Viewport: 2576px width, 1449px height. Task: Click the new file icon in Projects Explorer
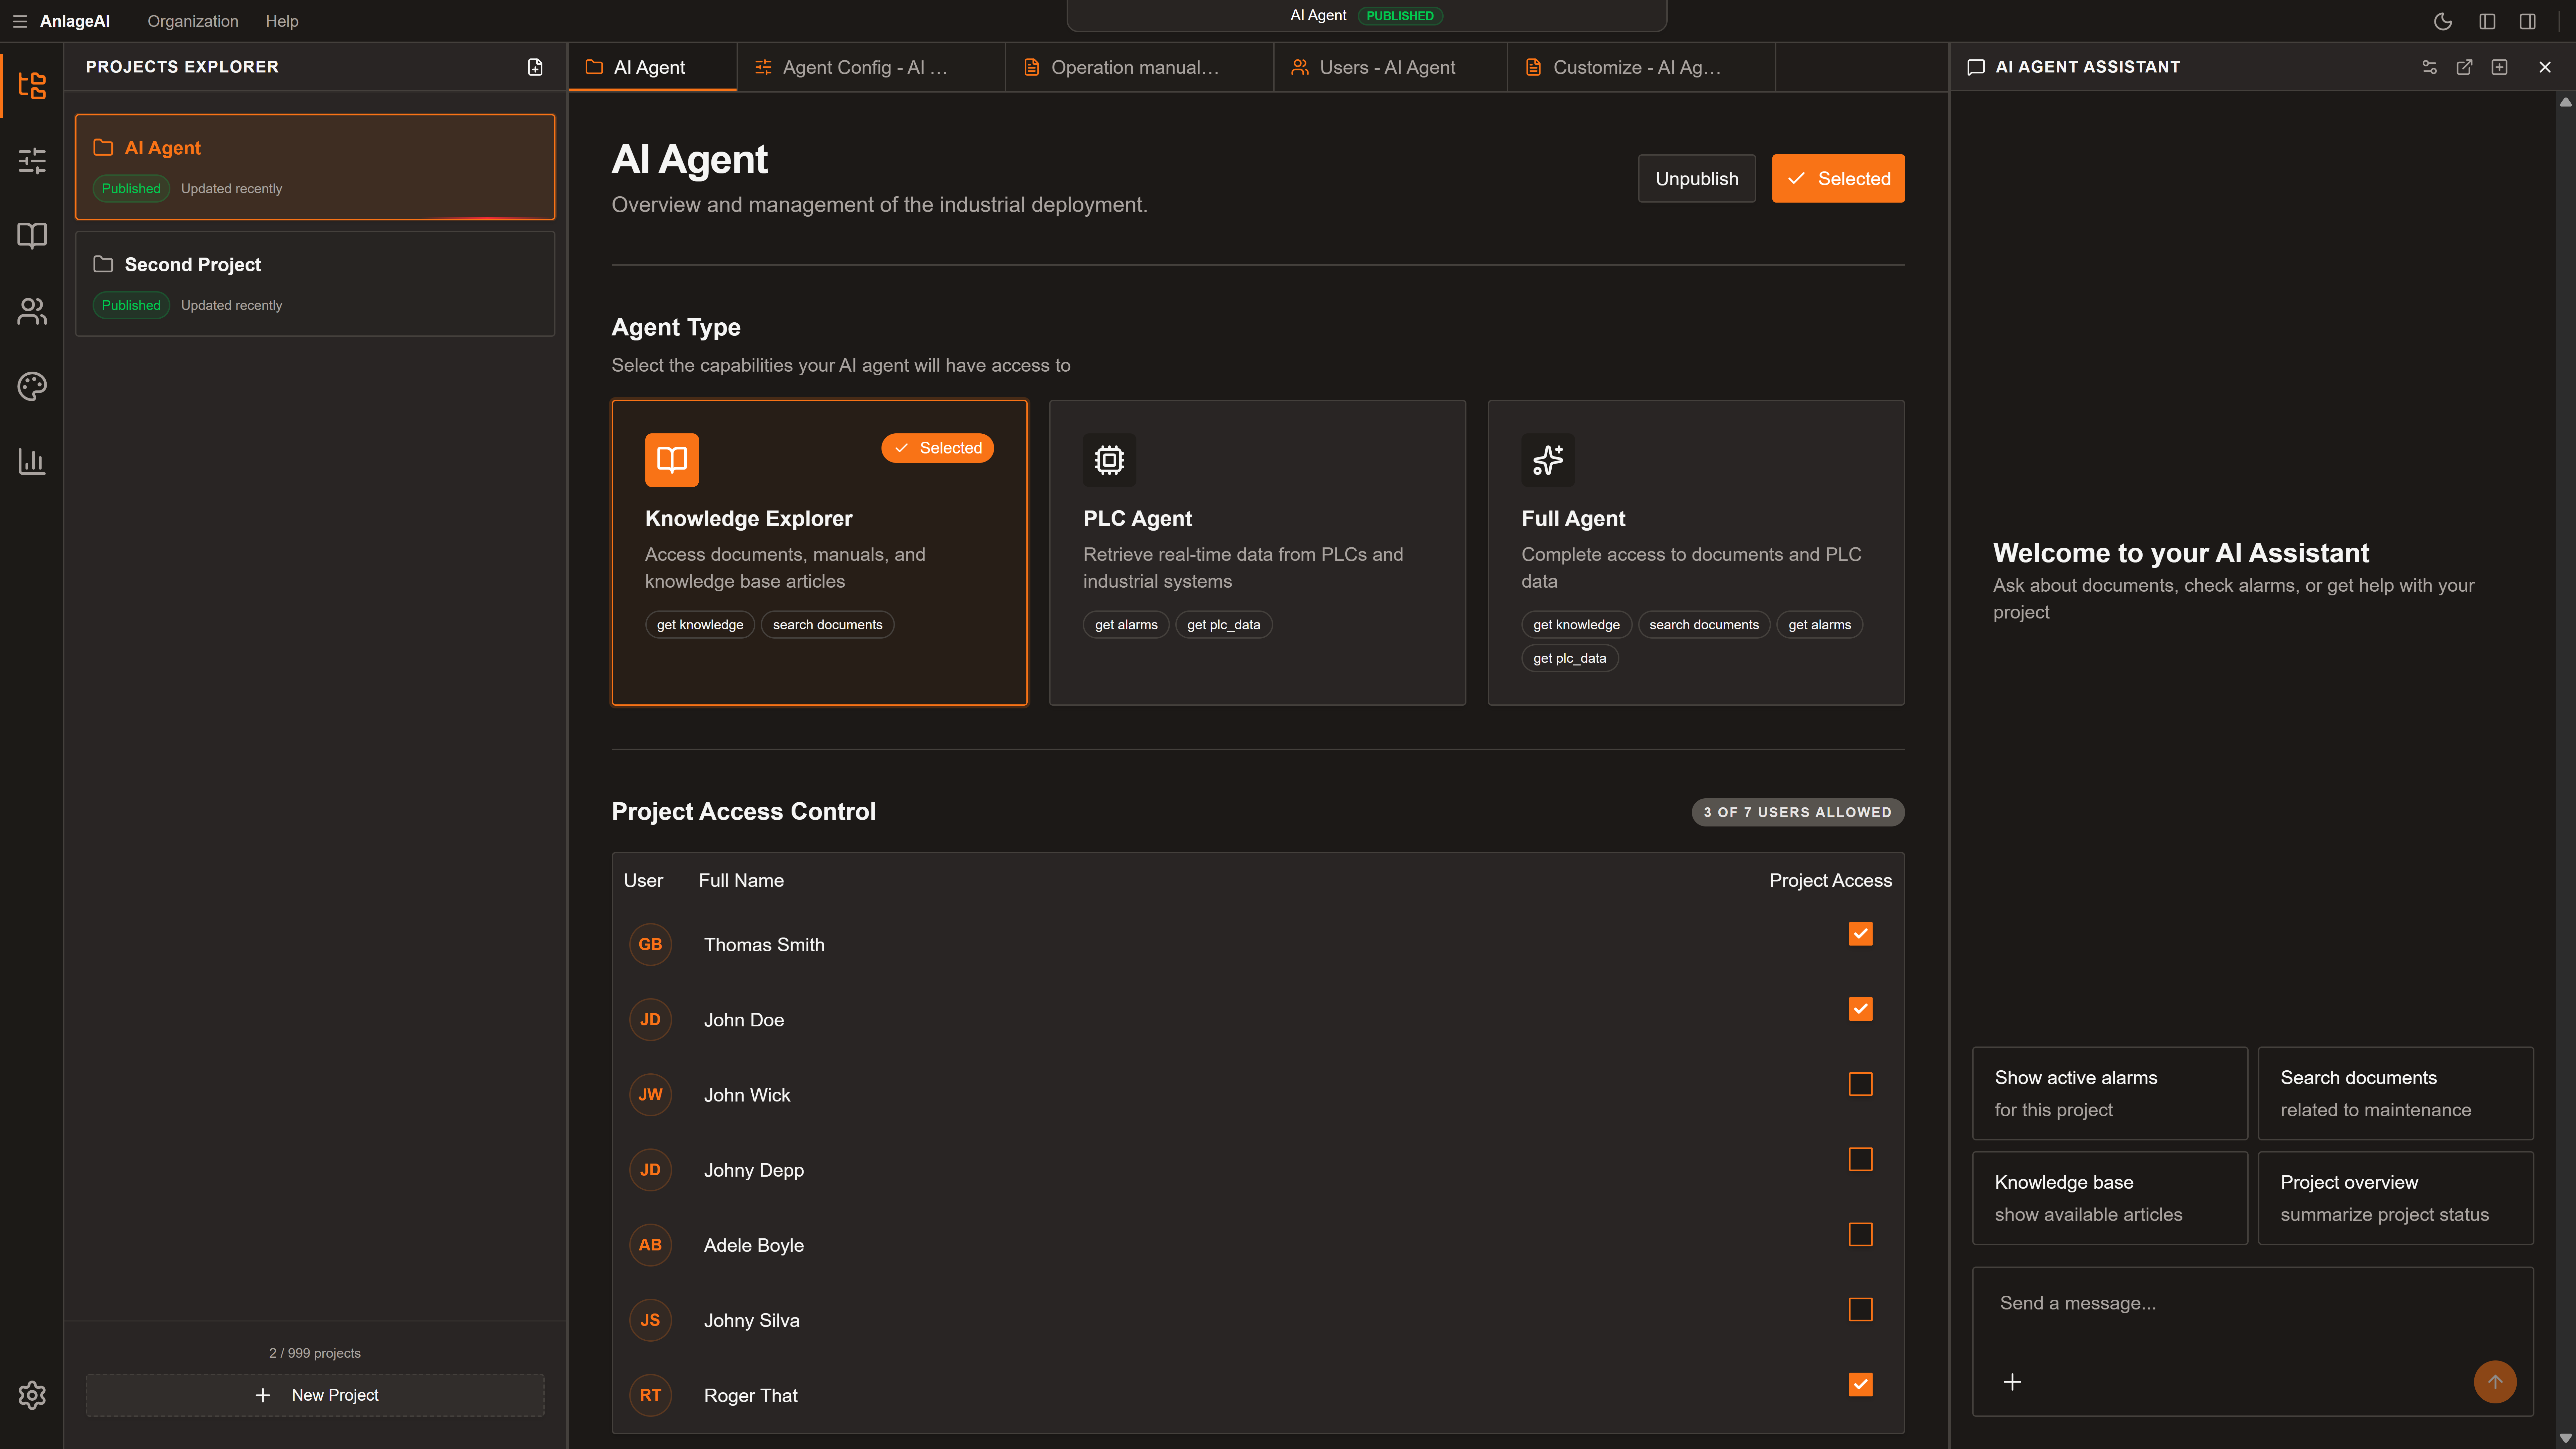click(x=535, y=67)
